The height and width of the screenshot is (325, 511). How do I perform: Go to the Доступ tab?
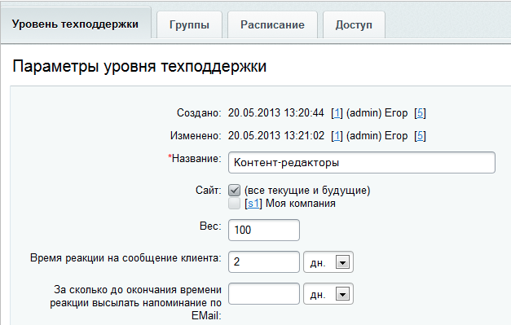(x=354, y=25)
